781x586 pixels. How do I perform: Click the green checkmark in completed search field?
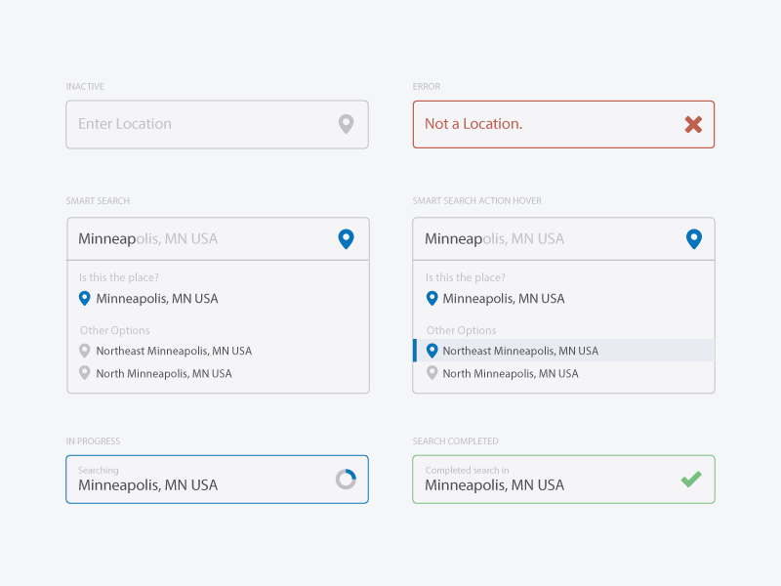(x=691, y=479)
